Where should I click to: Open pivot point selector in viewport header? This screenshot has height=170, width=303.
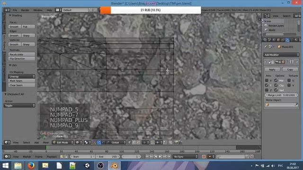tap(88, 143)
